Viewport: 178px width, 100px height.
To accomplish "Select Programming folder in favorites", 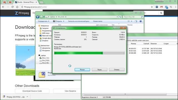I will click(x=45, y=31).
